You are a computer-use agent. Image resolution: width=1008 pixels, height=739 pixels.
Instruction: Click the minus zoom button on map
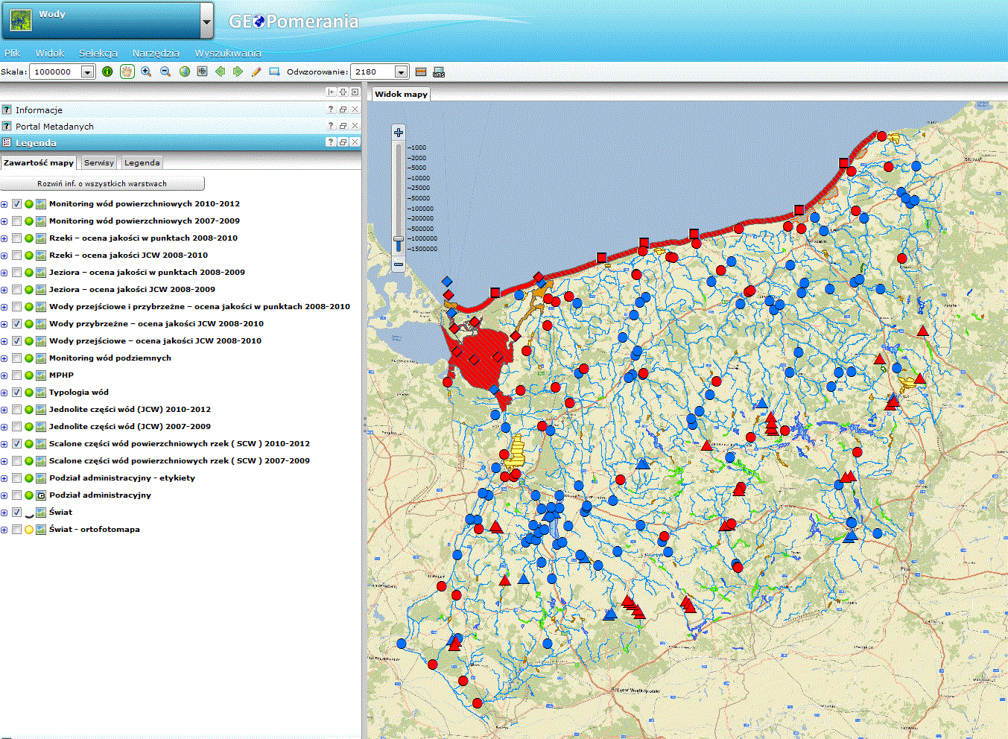399,264
